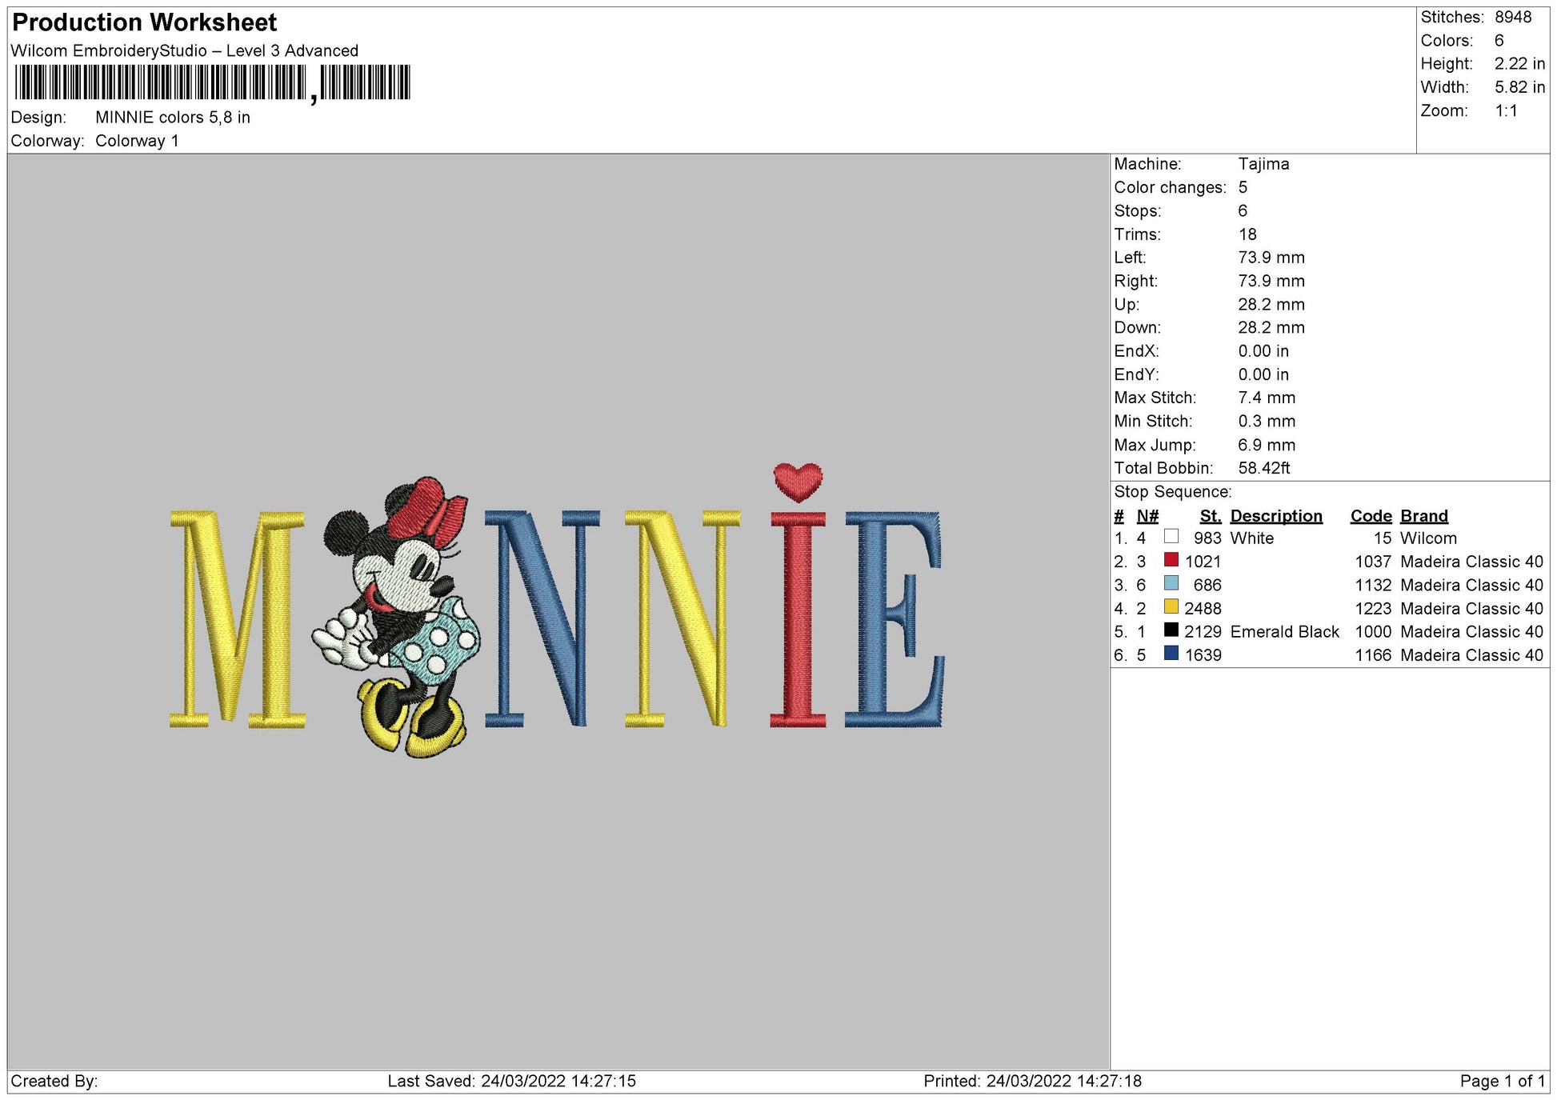Click the barcode under the worksheet title
Screen dimensions: 1557x1100
point(212,82)
